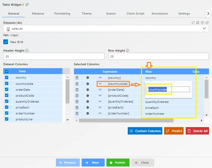Open the Theme tab
Image resolution: width=212 pixels, height=168 pixels.
pyautogui.click(x=87, y=14)
